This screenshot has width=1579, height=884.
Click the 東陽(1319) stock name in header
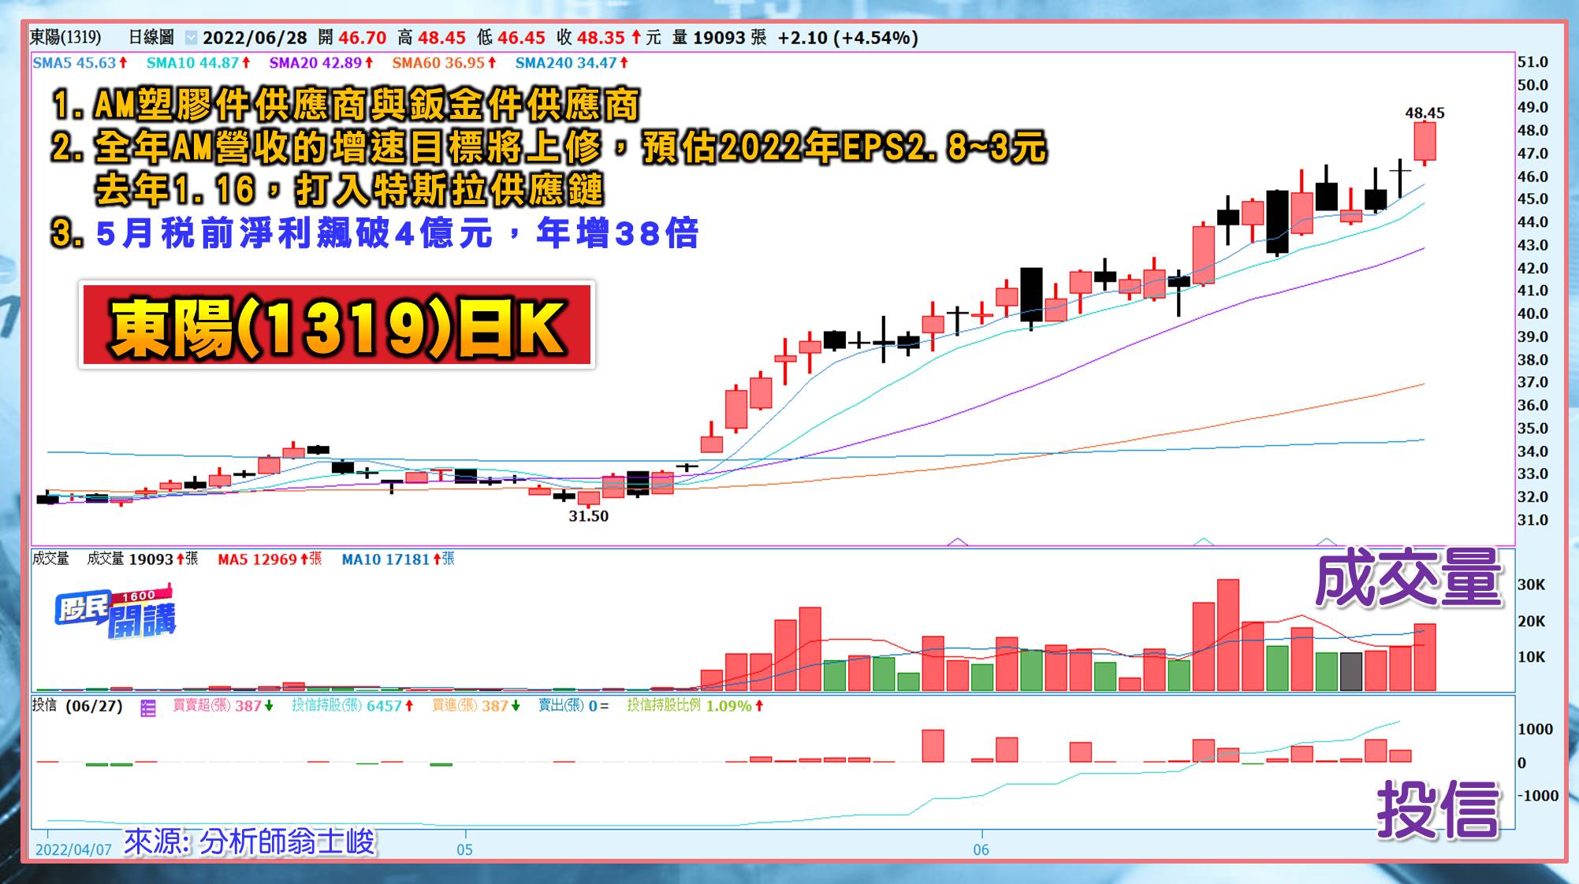pos(65,37)
